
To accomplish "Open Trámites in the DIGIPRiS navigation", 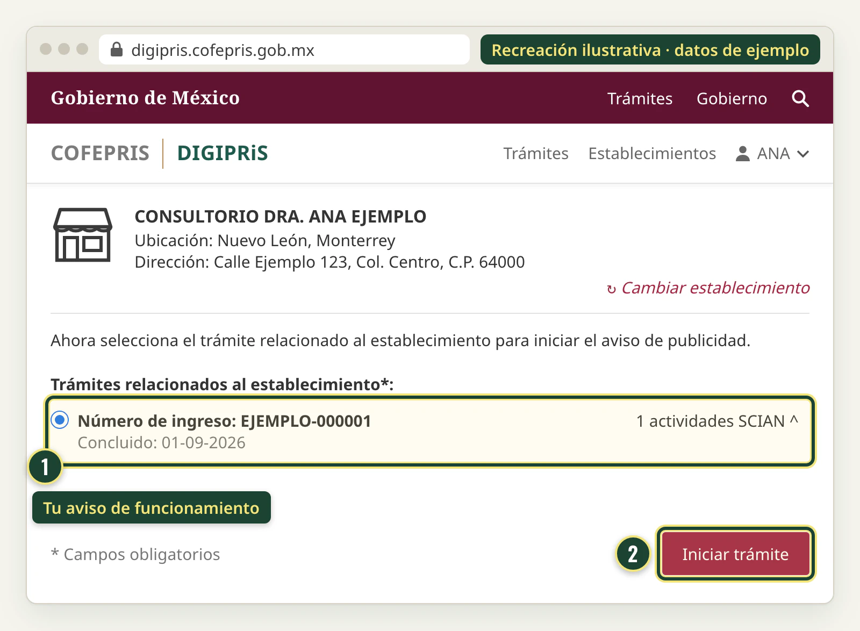I will (x=536, y=154).
